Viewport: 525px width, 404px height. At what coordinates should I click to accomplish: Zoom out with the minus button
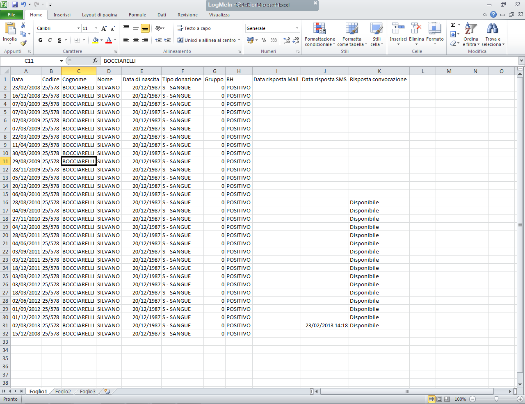click(x=472, y=399)
